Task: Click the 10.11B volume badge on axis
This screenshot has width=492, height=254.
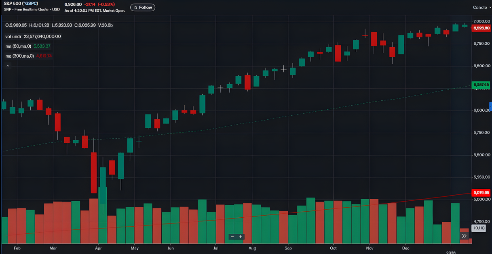Action: tap(479, 228)
